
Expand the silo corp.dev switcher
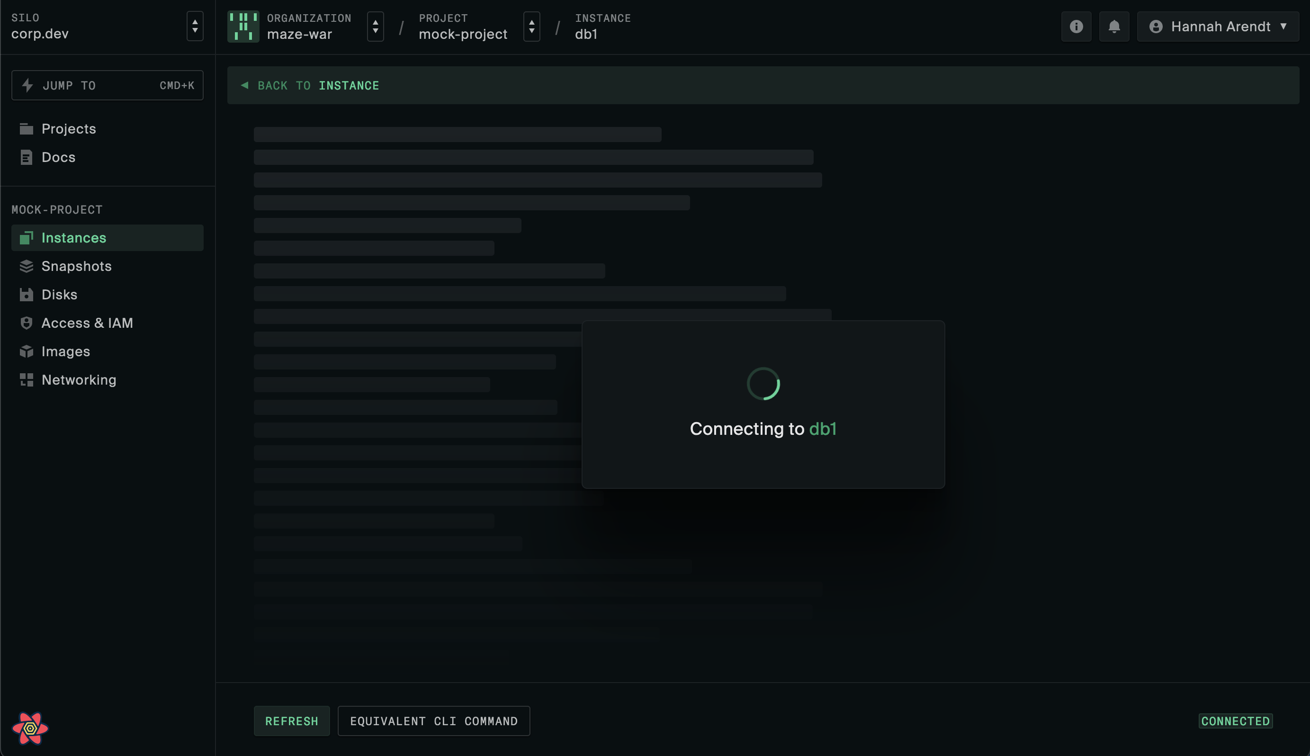click(x=195, y=27)
